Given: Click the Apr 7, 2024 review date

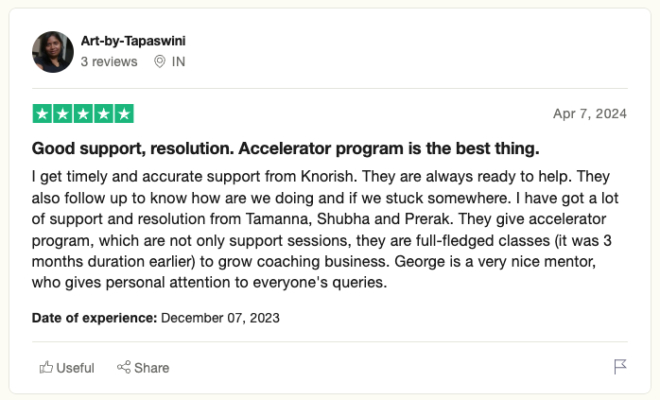Looking at the screenshot, I should coord(590,113).
